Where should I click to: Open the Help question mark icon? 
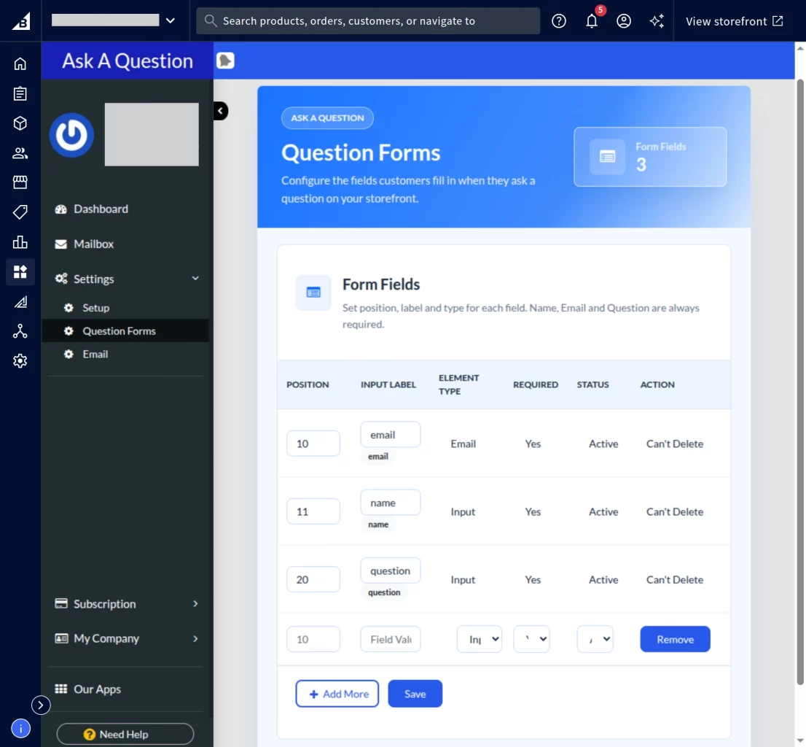point(559,21)
